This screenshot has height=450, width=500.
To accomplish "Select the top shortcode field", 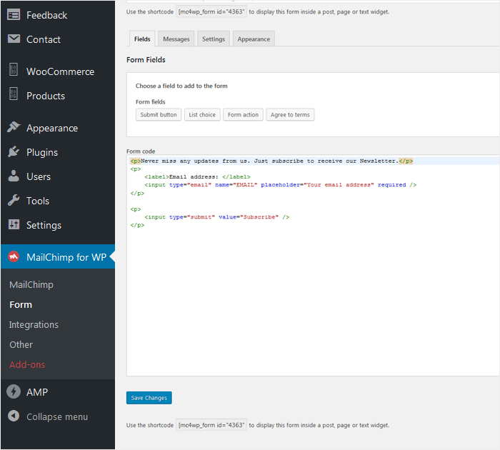I will pos(211,12).
